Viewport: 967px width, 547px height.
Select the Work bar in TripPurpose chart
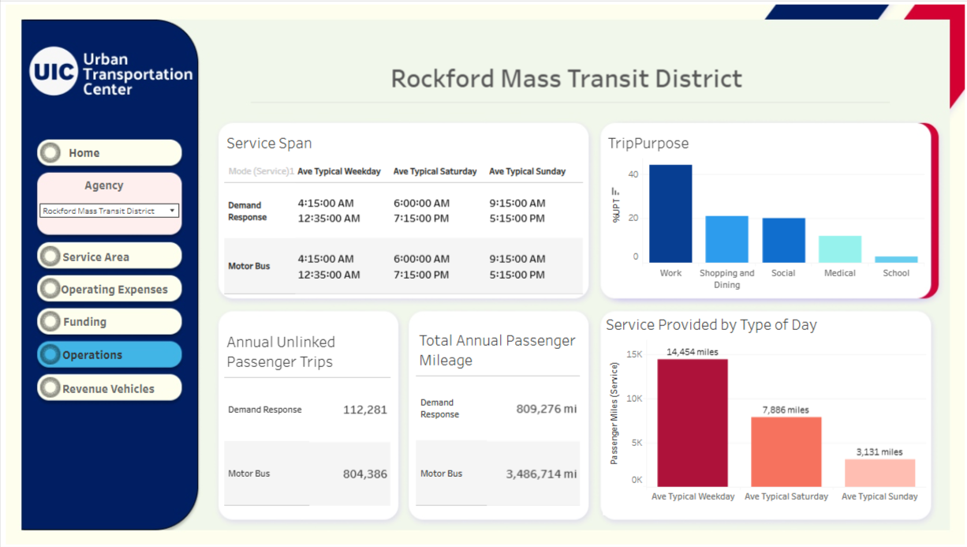(670, 214)
